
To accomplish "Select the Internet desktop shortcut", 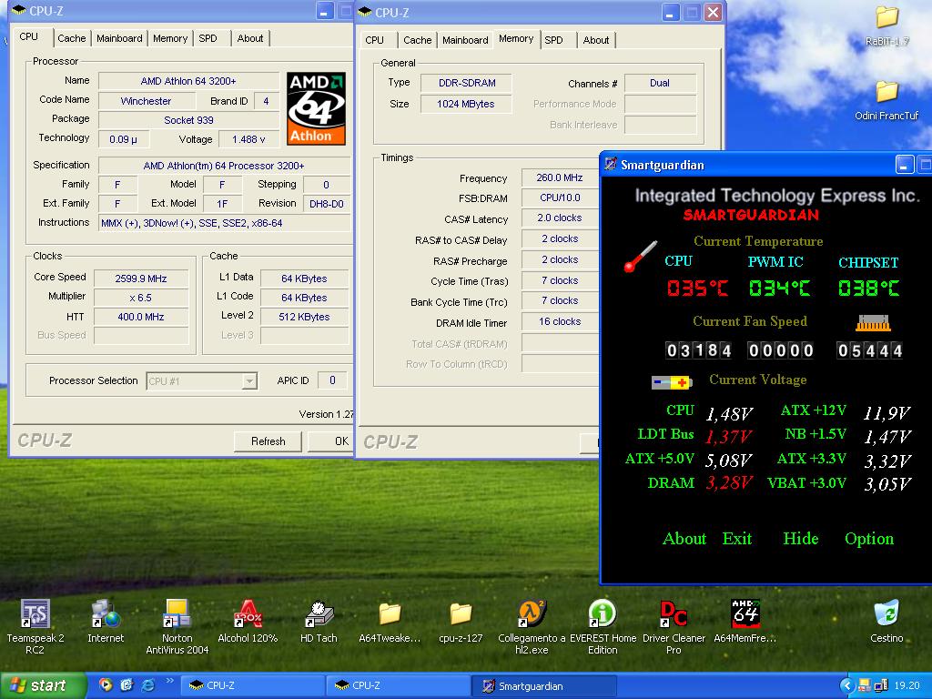I will click(x=106, y=614).
